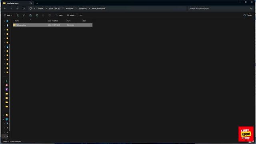256x144 pixels.
Task: Open a new tab with plus icon
Action: tap(37, 3)
